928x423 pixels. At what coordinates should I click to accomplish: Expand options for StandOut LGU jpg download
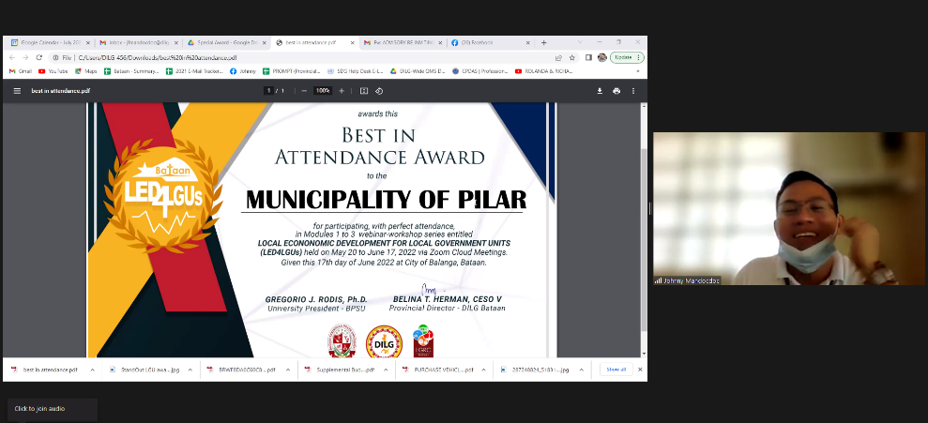190,370
